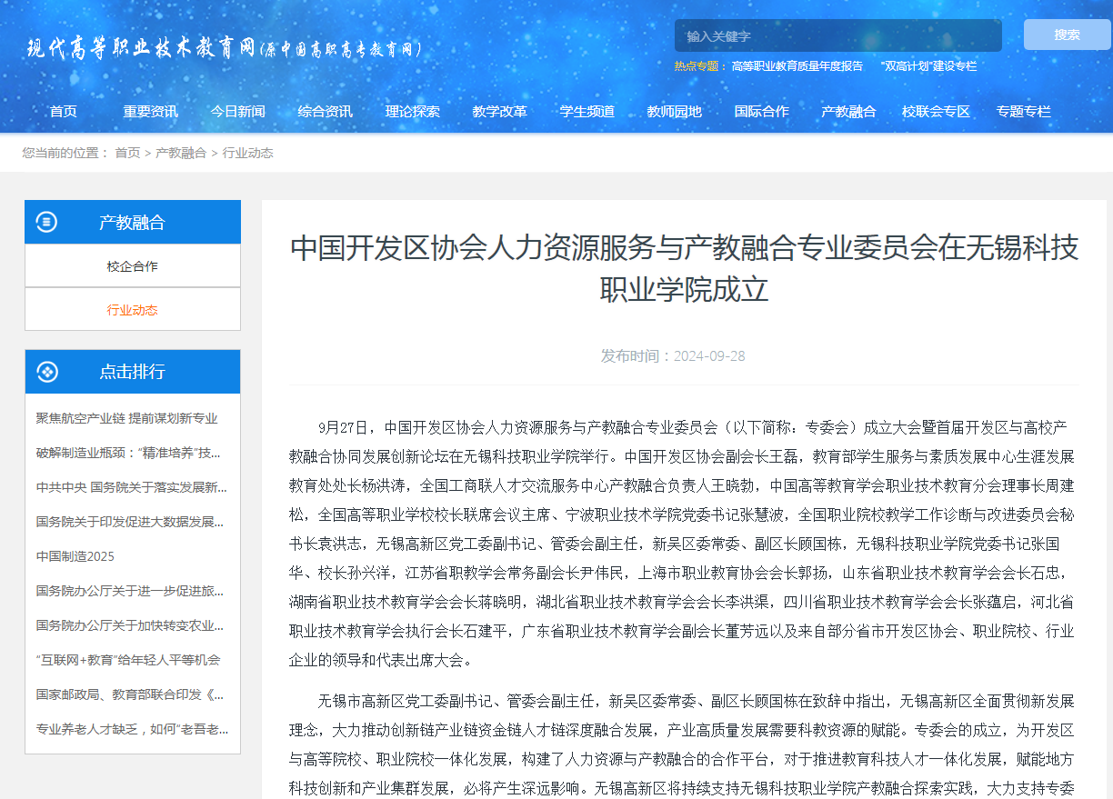Click 行业动态 in breadcrumb trail
This screenshot has width=1113, height=799.
pyautogui.click(x=247, y=153)
